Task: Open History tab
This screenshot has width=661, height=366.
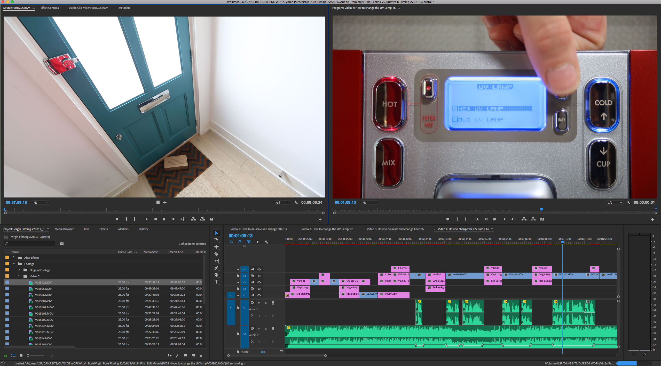Action: (x=143, y=229)
